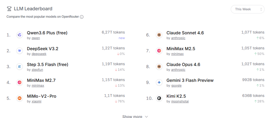Image resolution: width=272 pixels, height=118 pixels.
Task: Expand the list with Show more
Action: pos(132,116)
